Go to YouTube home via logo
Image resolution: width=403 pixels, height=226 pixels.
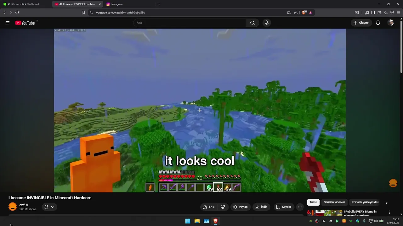tap(25, 23)
